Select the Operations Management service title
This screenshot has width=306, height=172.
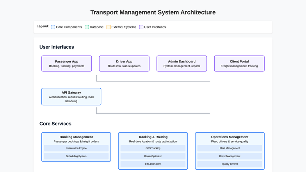click(229, 137)
